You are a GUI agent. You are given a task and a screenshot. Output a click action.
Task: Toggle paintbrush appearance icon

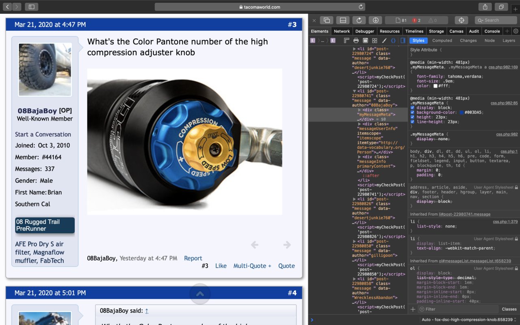[384, 41]
